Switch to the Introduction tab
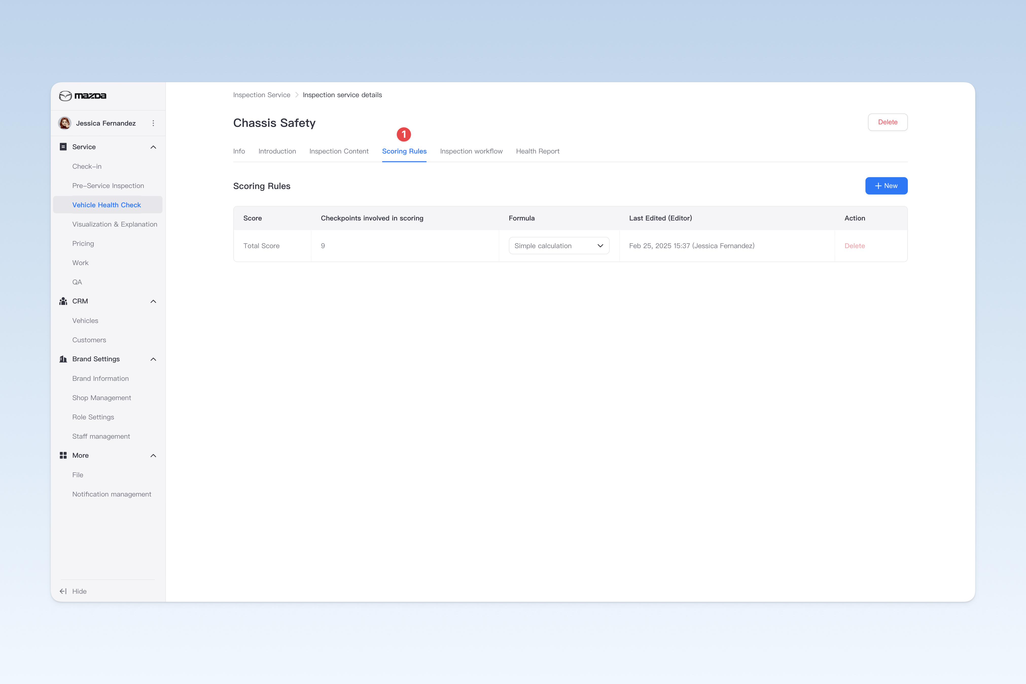Screen dimensions: 1026x684 coord(277,151)
